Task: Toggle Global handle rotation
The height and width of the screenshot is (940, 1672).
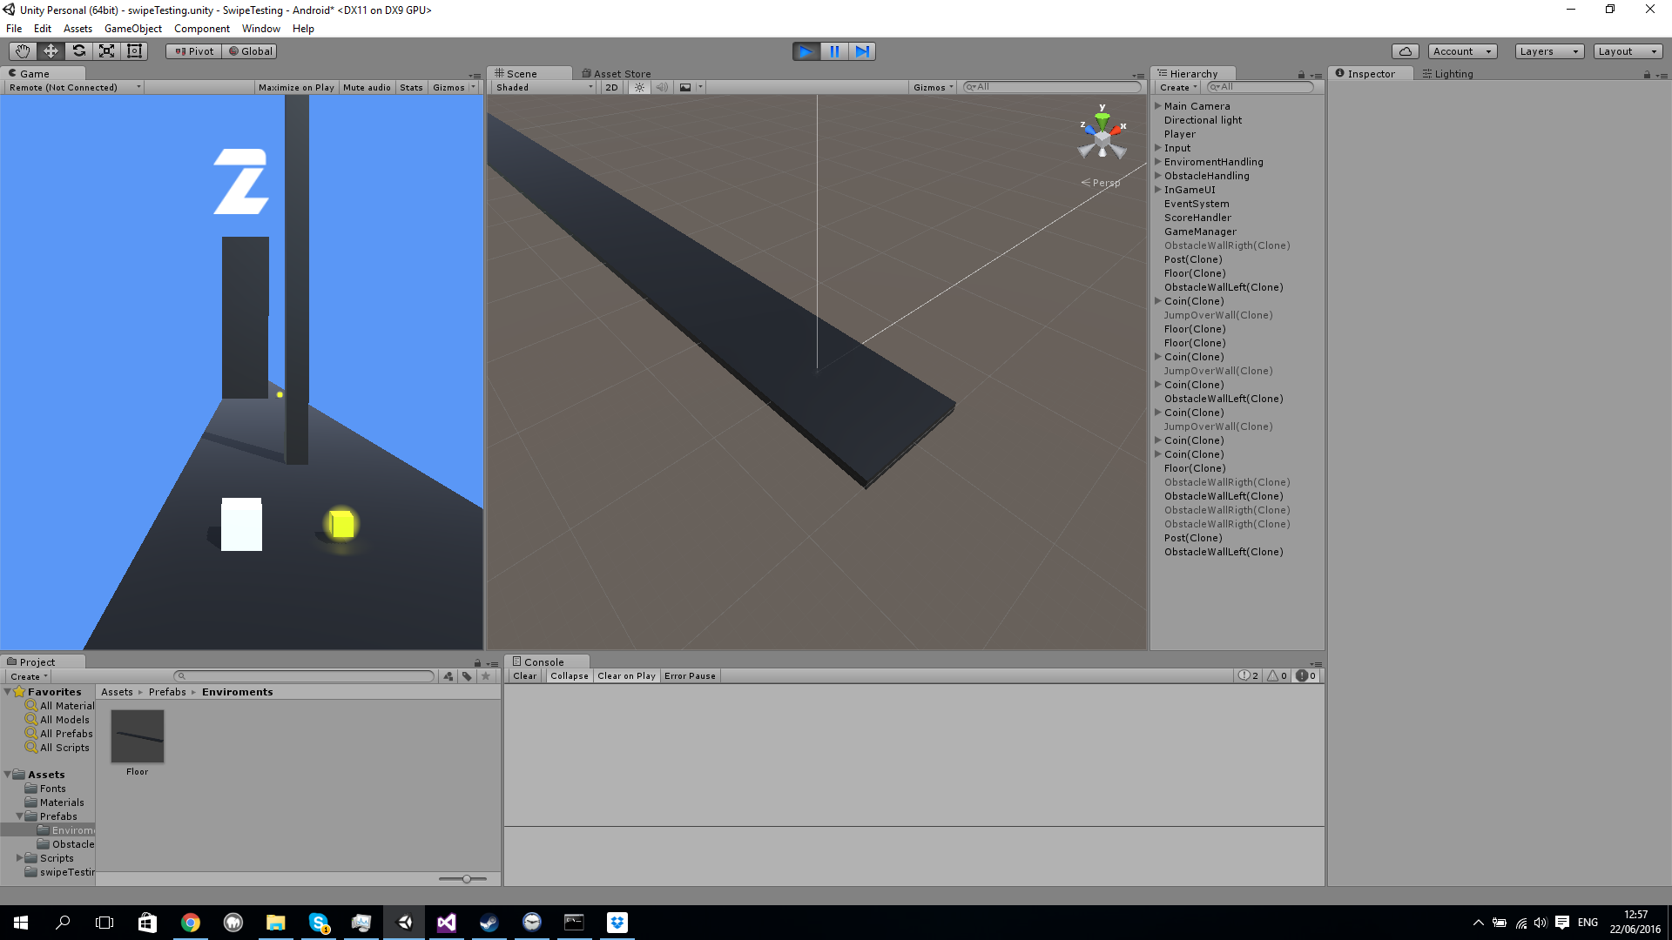Action: click(250, 51)
